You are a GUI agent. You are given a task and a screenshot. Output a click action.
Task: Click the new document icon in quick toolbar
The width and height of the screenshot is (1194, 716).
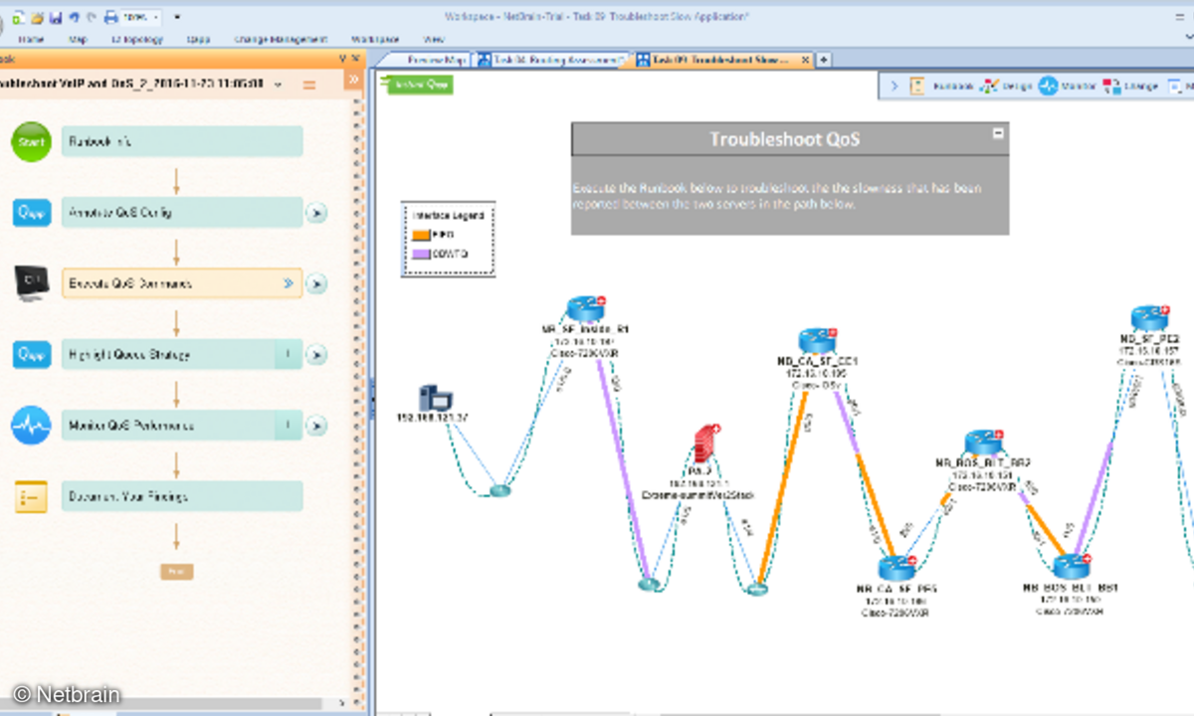click(x=19, y=17)
